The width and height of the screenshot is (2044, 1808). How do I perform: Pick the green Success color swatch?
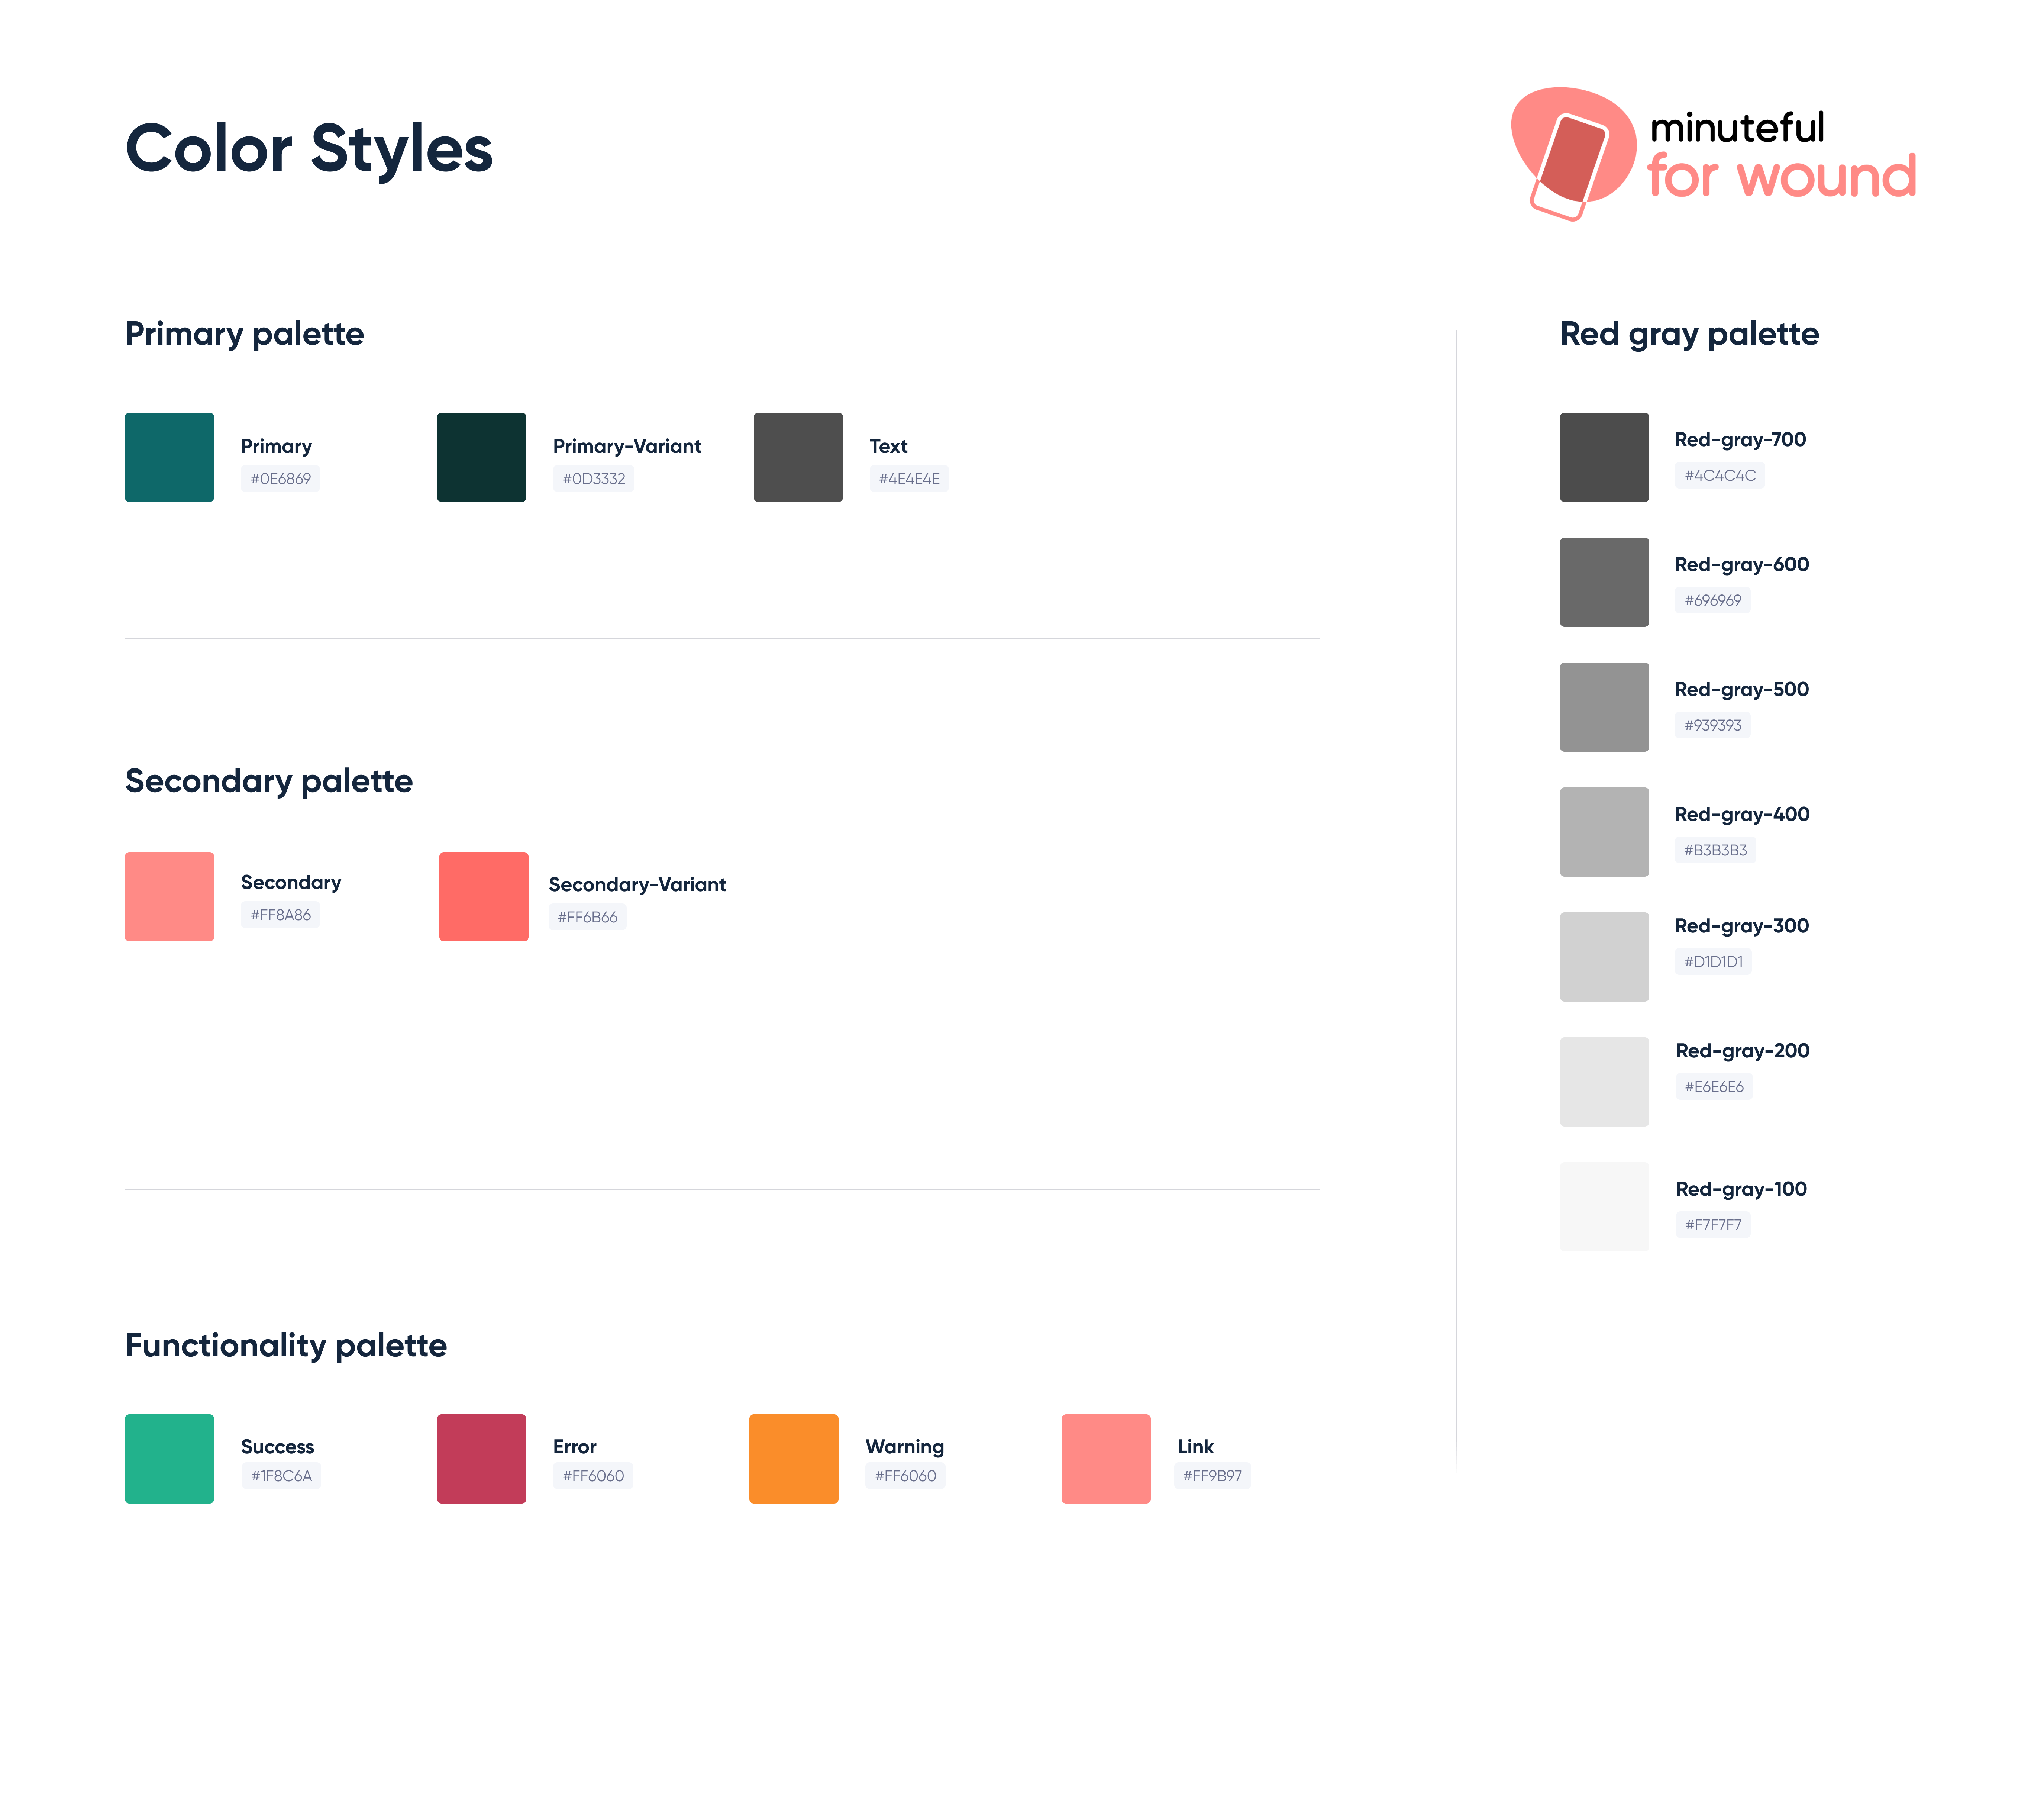[x=169, y=1458]
